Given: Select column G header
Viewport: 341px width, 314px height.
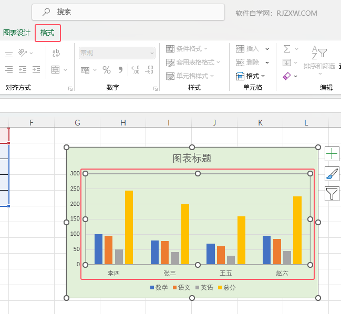Looking at the screenshot, I should (77, 123).
